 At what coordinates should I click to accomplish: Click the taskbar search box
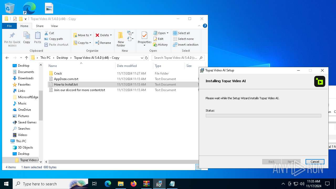click(x=50, y=184)
